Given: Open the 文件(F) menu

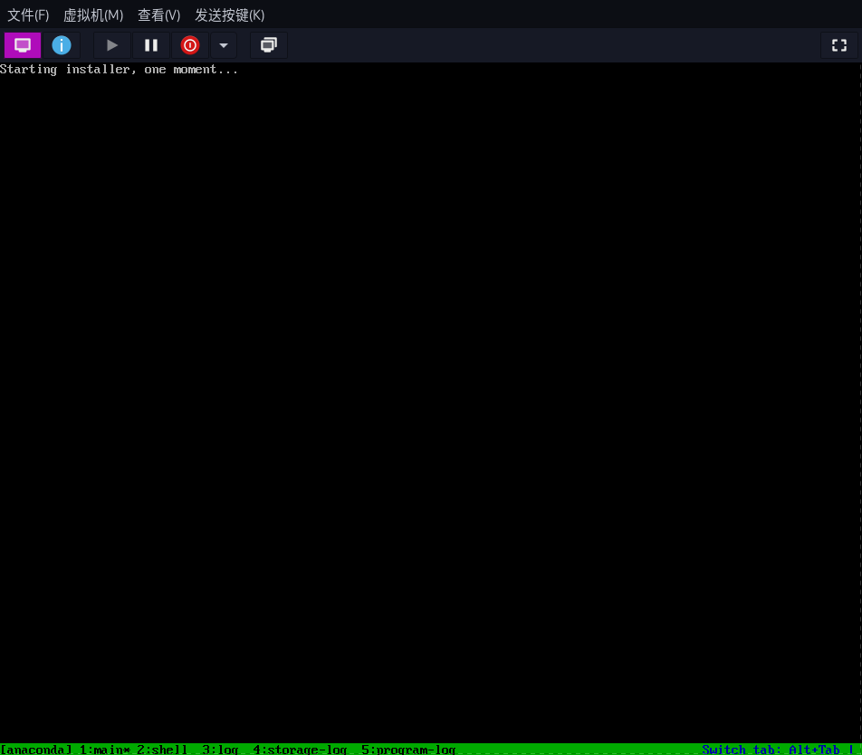Looking at the screenshot, I should tap(28, 15).
